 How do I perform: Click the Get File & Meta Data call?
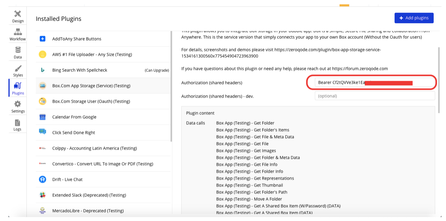[x=255, y=137]
